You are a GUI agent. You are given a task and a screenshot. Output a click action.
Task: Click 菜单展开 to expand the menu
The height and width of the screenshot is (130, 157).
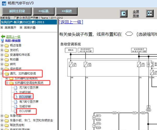(10, 28)
